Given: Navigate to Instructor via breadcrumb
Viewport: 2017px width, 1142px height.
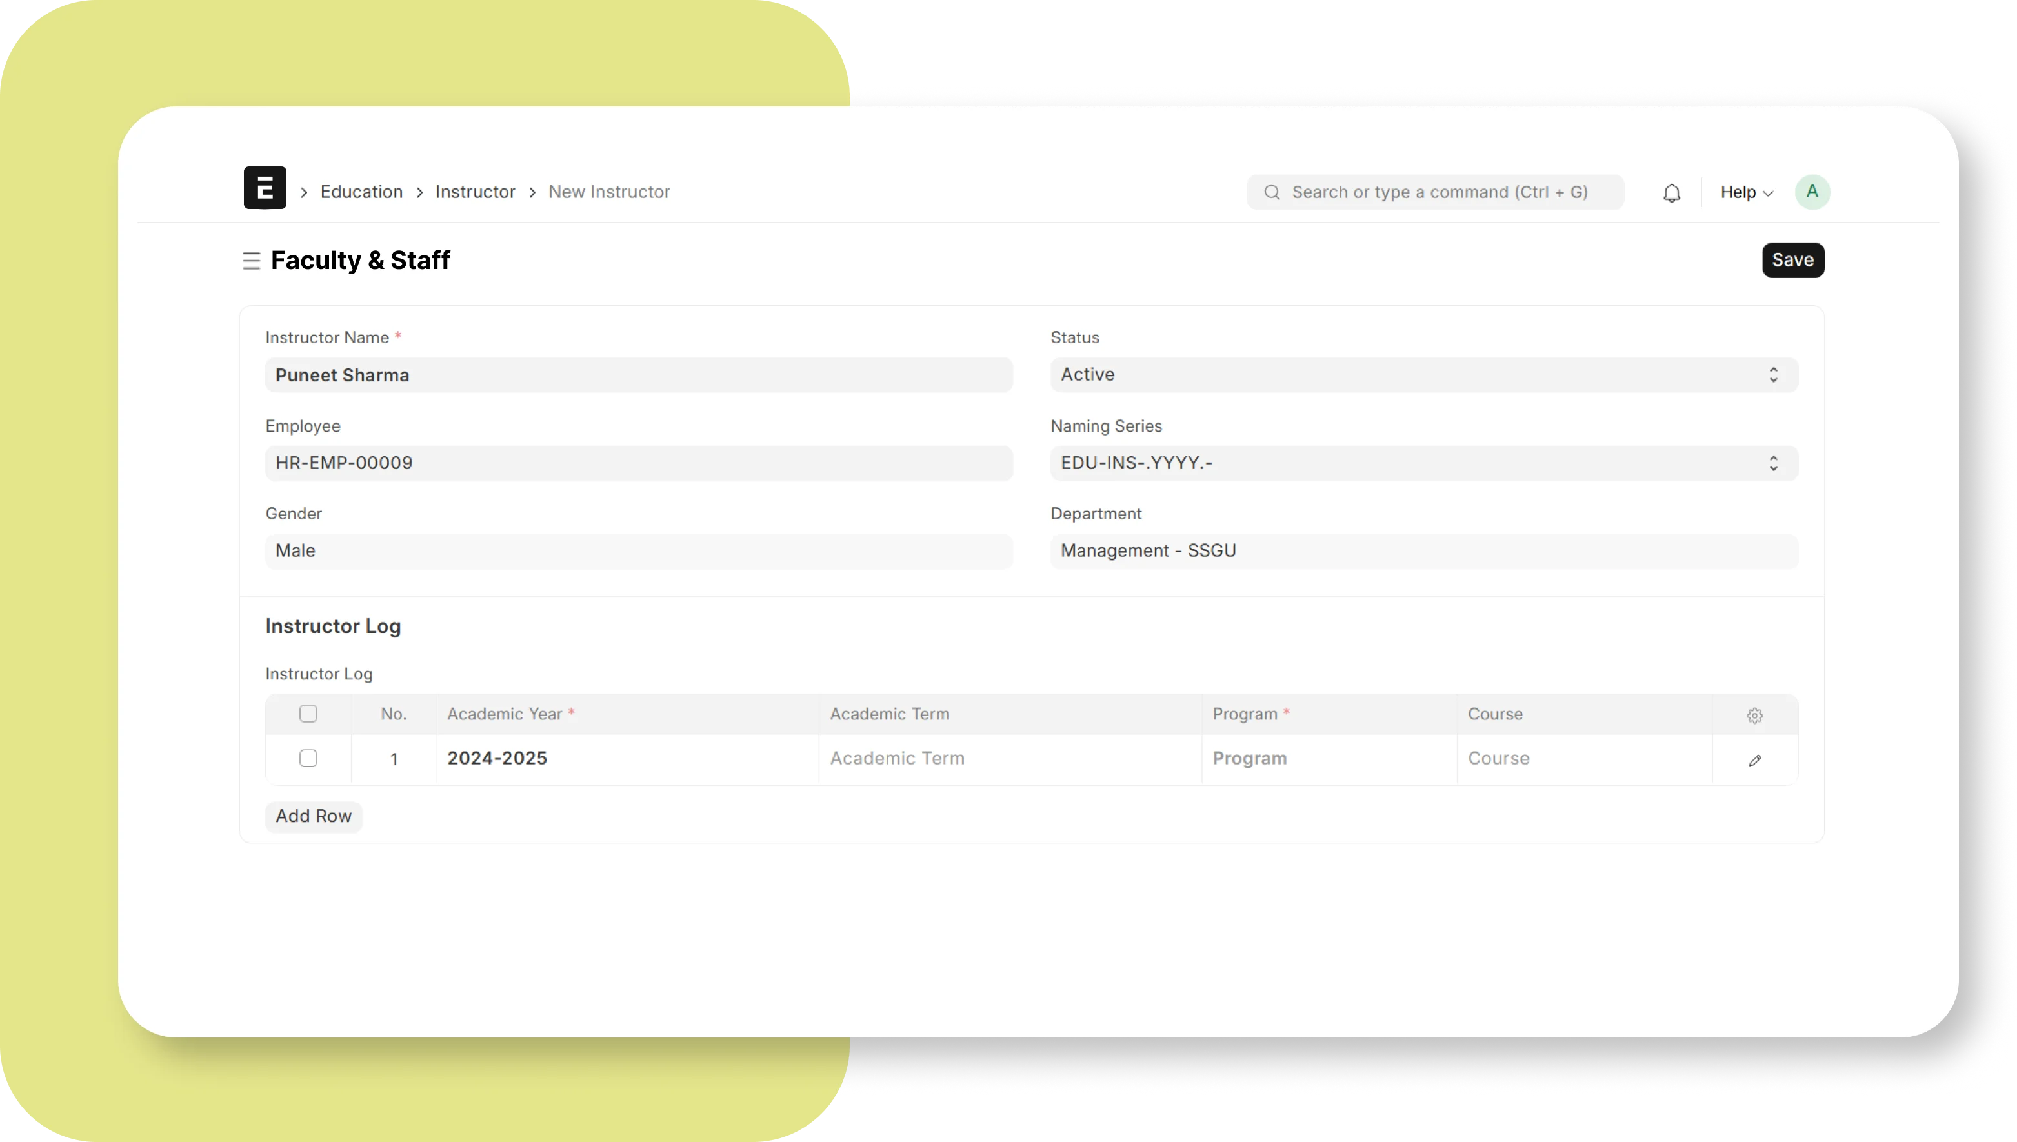Looking at the screenshot, I should point(474,192).
